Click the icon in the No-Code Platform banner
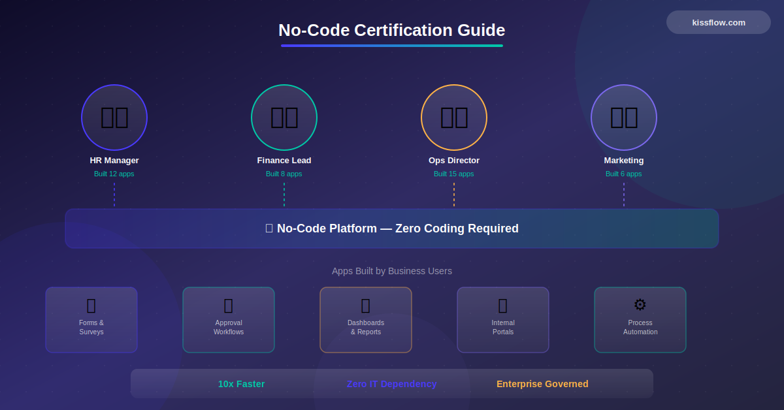The image size is (784, 410). [269, 229]
